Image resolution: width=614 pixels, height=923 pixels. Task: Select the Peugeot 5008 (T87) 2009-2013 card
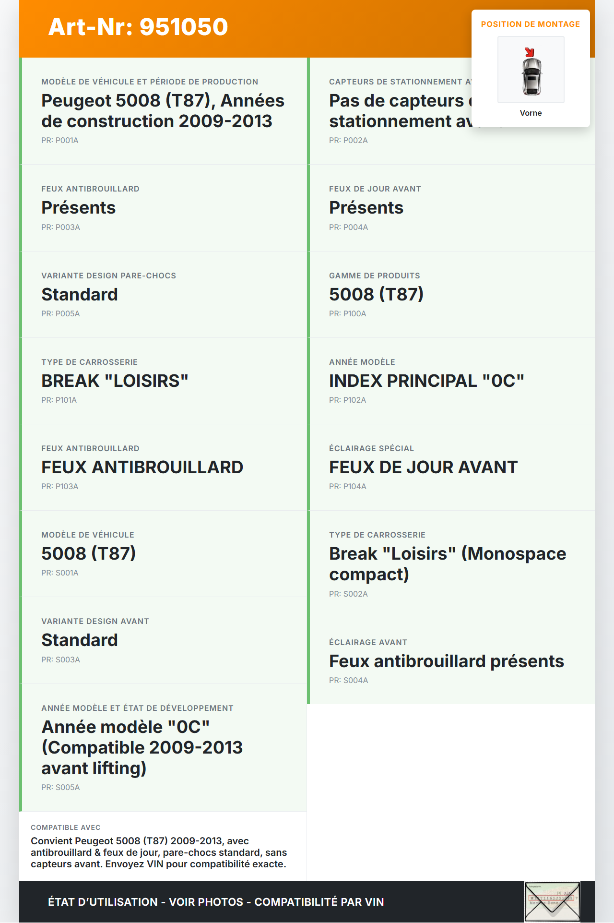tap(163, 111)
